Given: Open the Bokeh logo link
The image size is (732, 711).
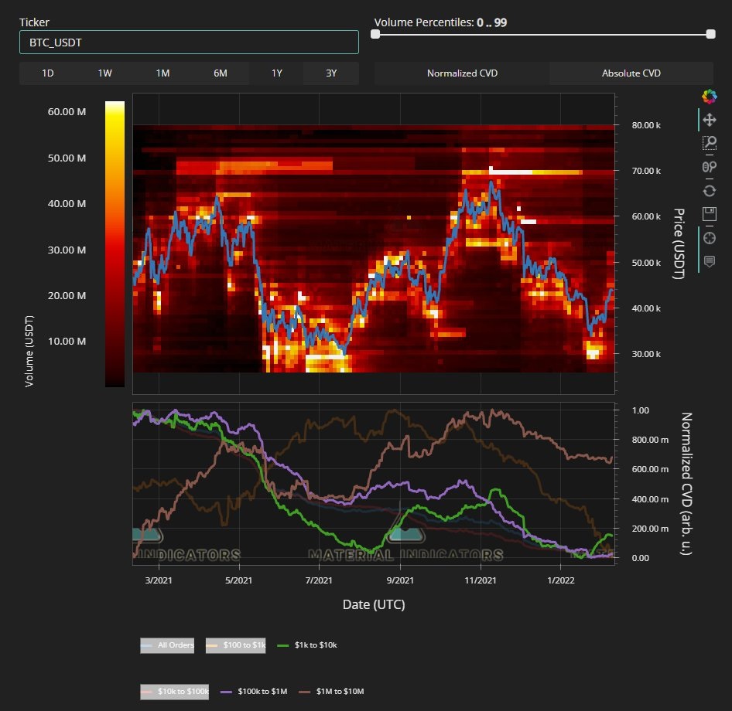Looking at the screenshot, I should (709, 97).
